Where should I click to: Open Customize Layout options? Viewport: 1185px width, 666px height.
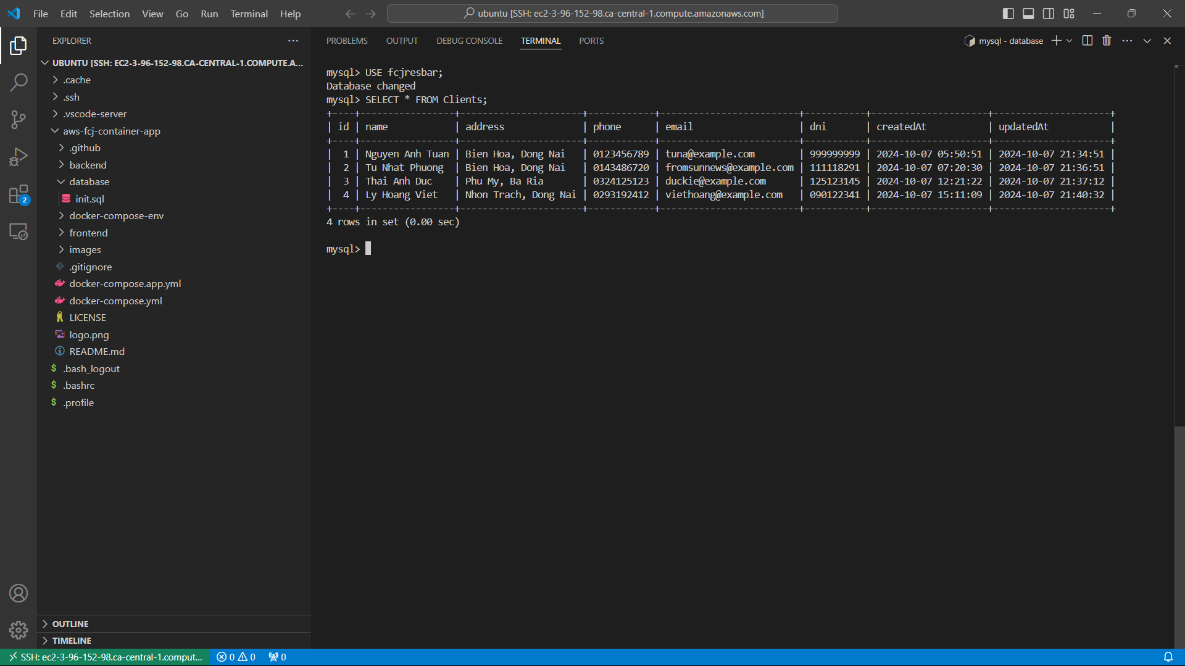[x=1069, y=14]
